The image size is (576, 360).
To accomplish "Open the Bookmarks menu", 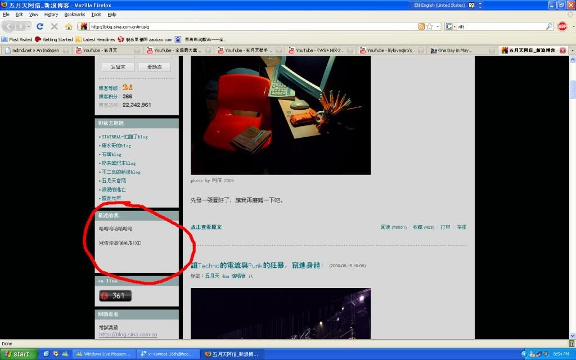I will (75, 15).
